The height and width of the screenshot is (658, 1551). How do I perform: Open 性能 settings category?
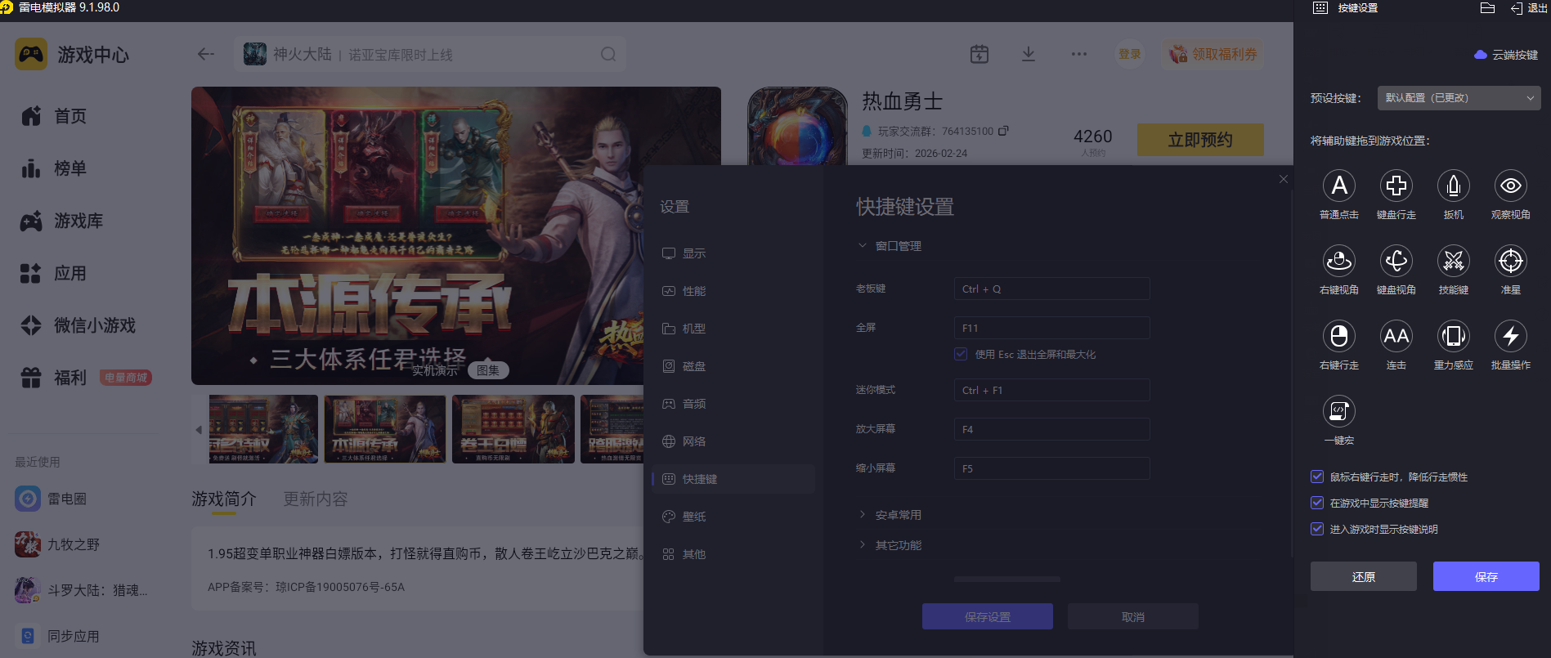click(733, 291)
